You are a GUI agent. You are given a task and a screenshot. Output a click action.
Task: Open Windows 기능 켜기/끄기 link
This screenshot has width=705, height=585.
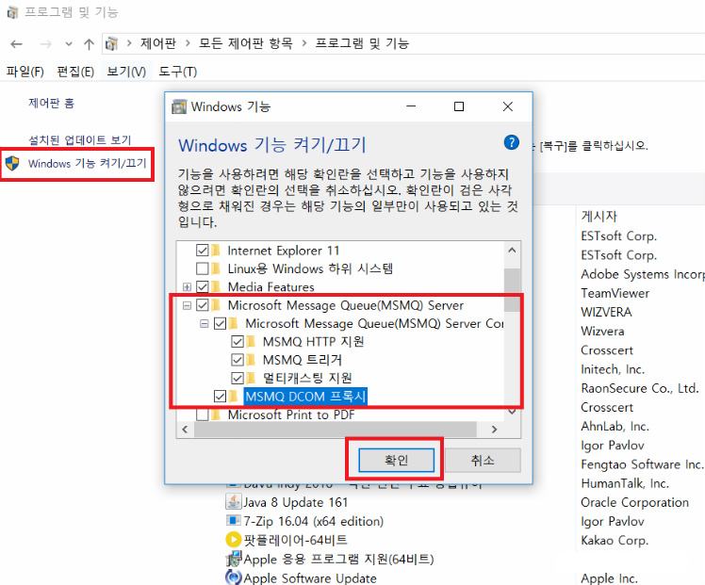coord(88,163)
